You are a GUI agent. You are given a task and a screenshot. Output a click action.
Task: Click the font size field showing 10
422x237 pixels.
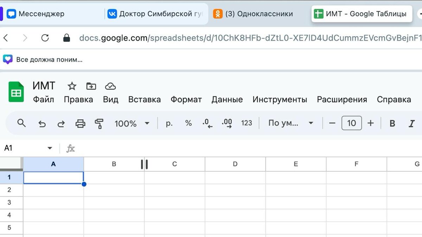tap(352, 123)
